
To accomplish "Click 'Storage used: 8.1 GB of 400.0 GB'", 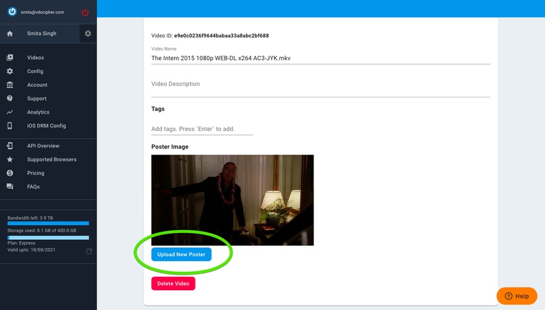I will pyautogui.click(x=42, y=230).
